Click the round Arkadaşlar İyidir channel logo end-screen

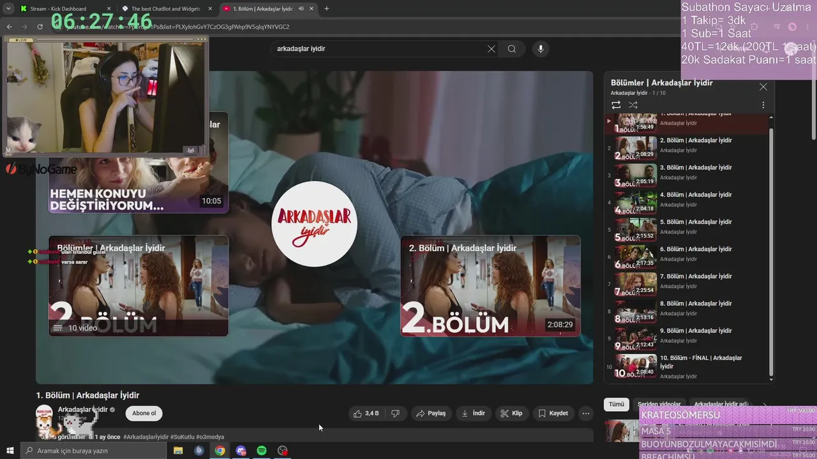[x=314, y=224]
